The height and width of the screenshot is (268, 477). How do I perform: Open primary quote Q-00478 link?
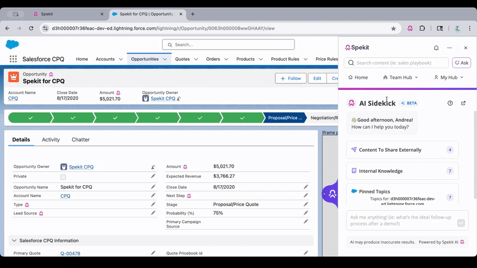[70, 254]
